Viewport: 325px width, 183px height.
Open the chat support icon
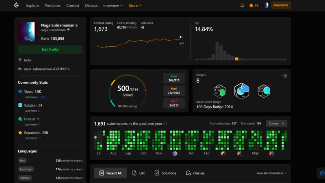point(322,173)
